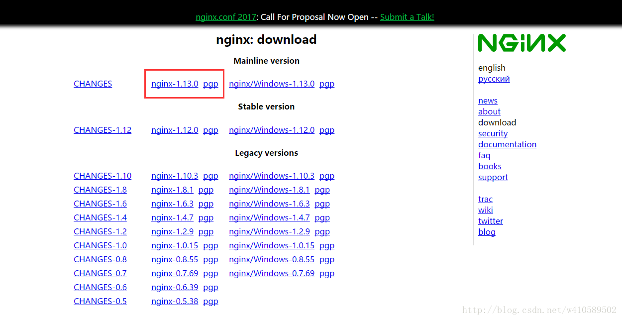Screen dimensions: 622x320
Task: Open the documentation page
Action: (507, 144)
